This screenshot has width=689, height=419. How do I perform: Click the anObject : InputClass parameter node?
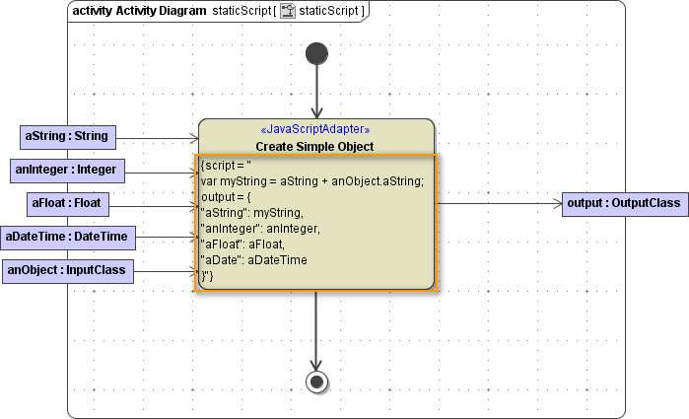pos(68,270)
